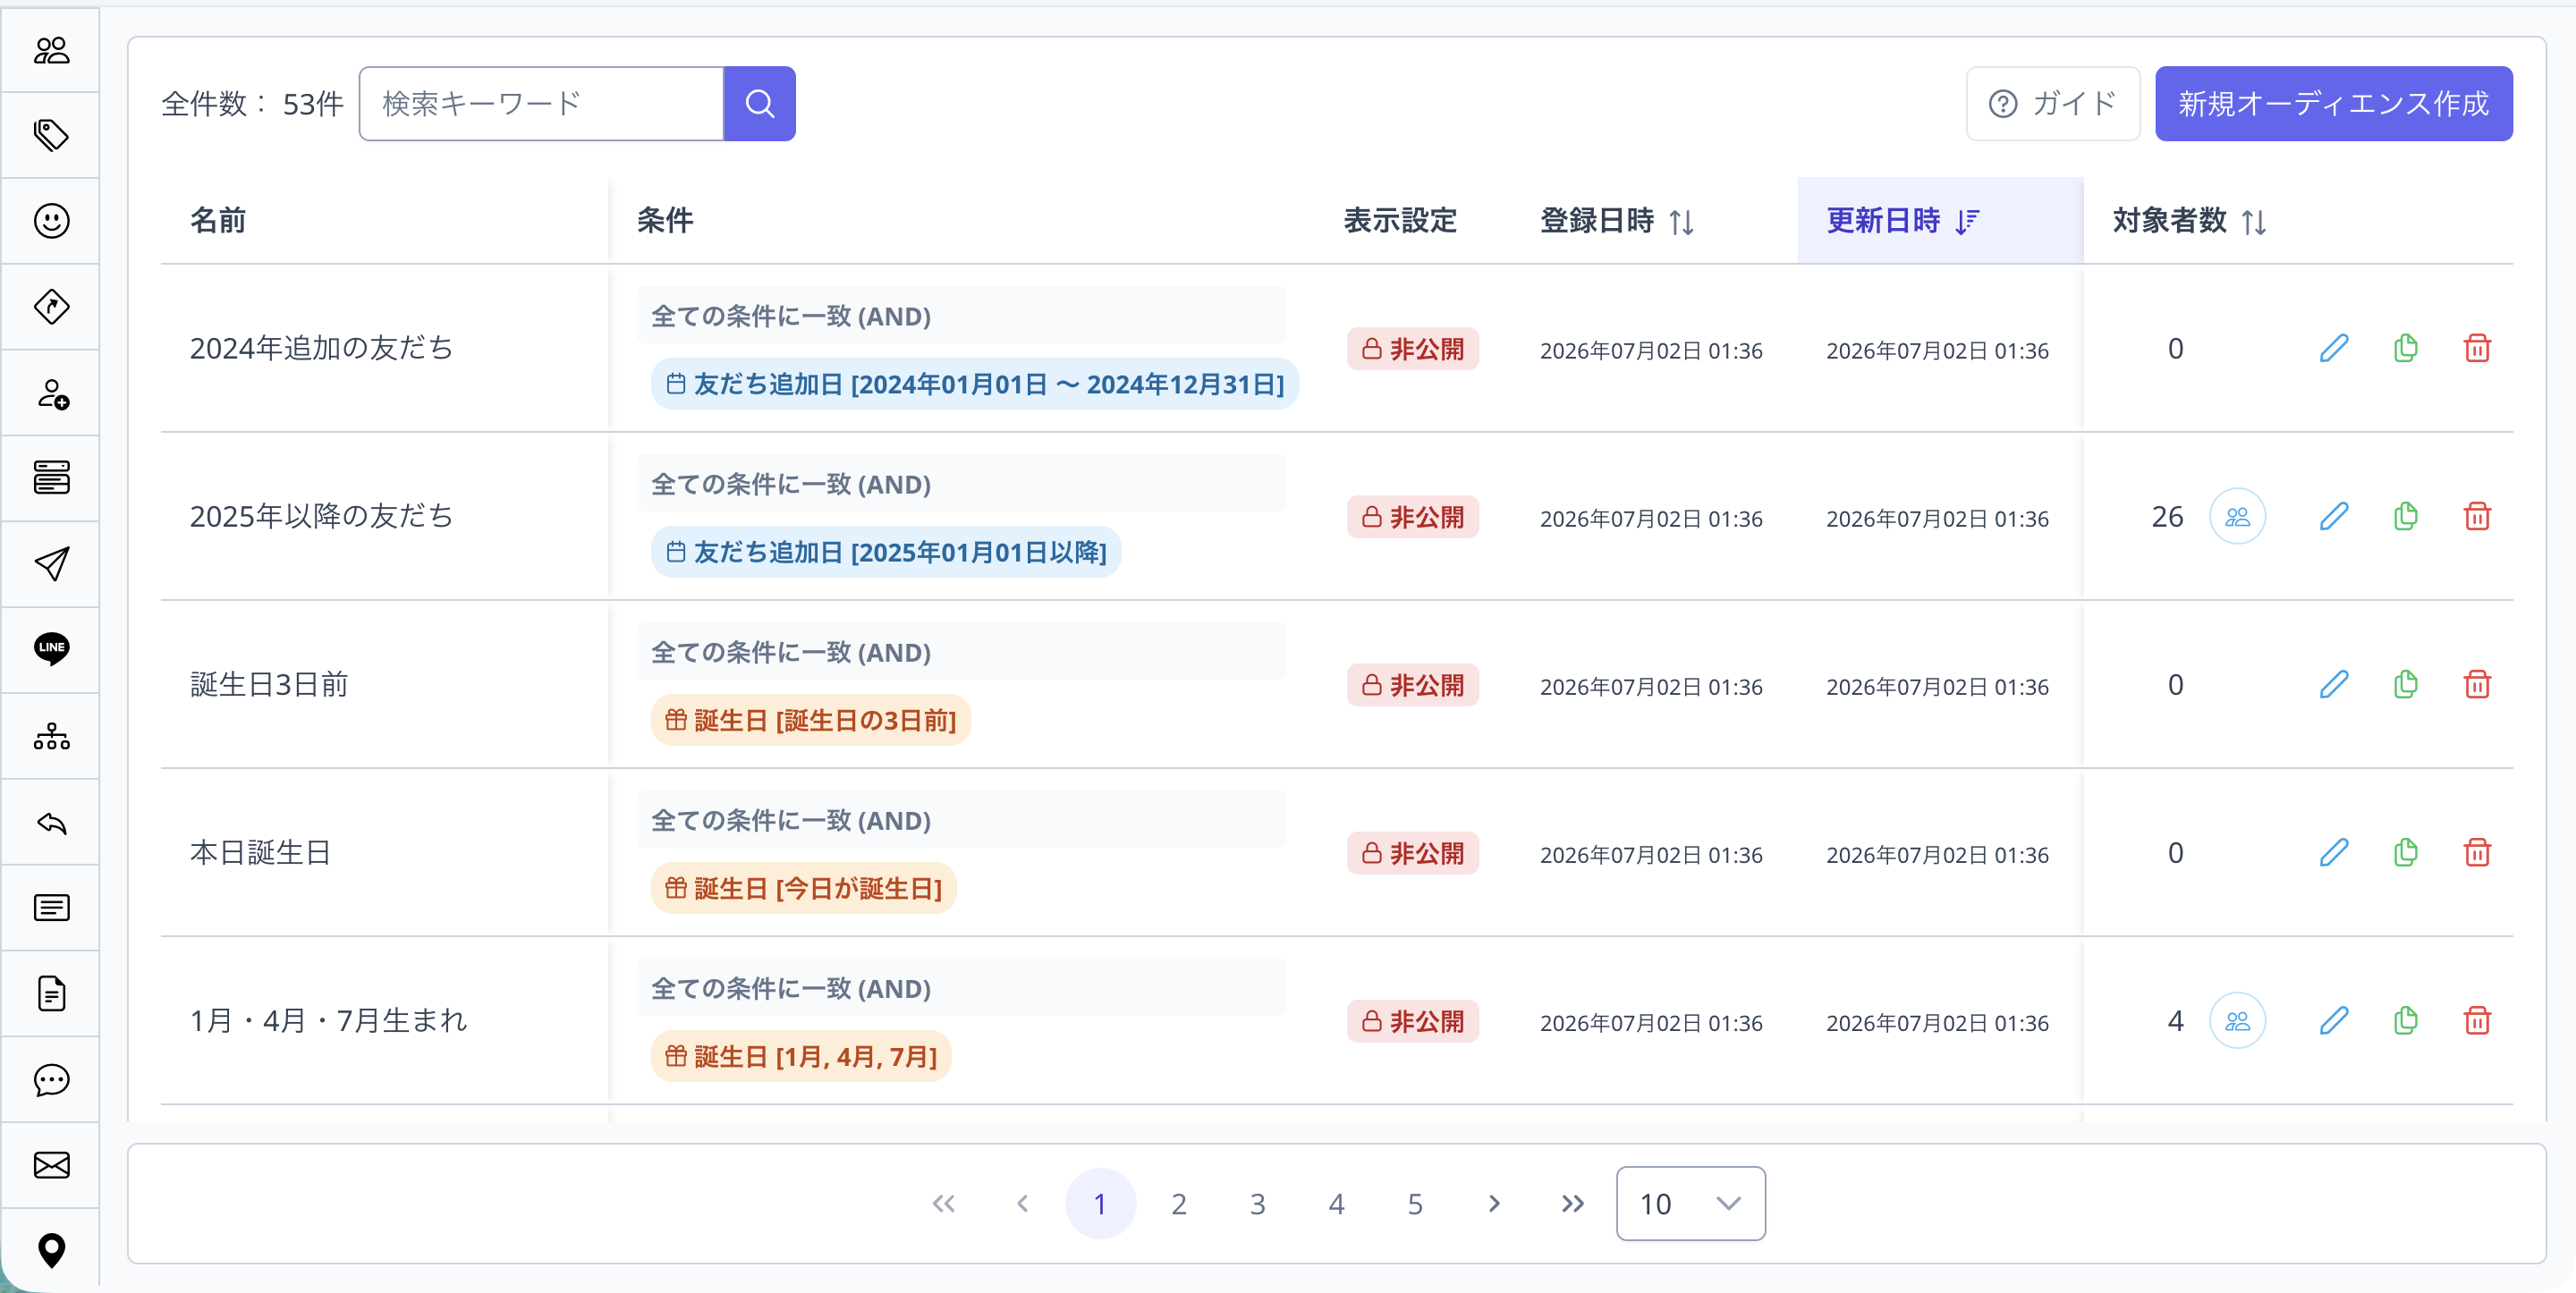Open the LINE bubble sidebar icon
The image size is (2576, 1293).
(51, 649)
